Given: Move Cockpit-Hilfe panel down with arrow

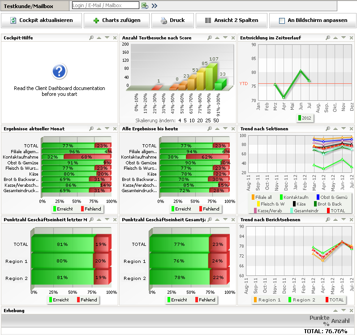Looking at the screenshot, I should 107,38.
